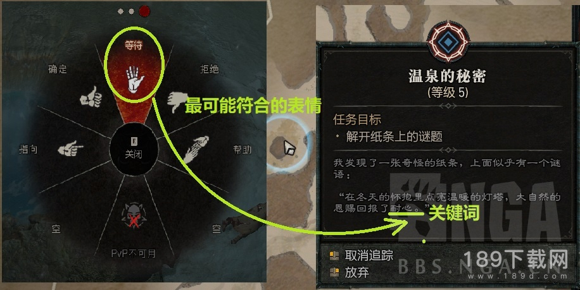The height and width of the screenshot is (290, 580).
Task: Click the 确定 label on wheel
Action: pos(58,69)
